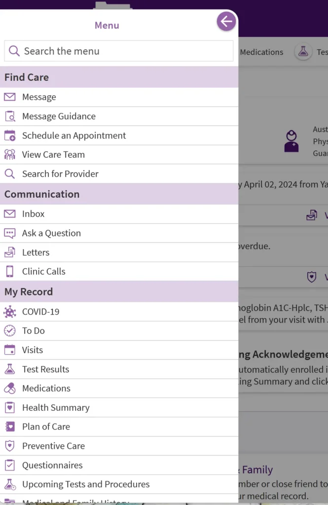Select Search for Provider

tap(119, 174)
